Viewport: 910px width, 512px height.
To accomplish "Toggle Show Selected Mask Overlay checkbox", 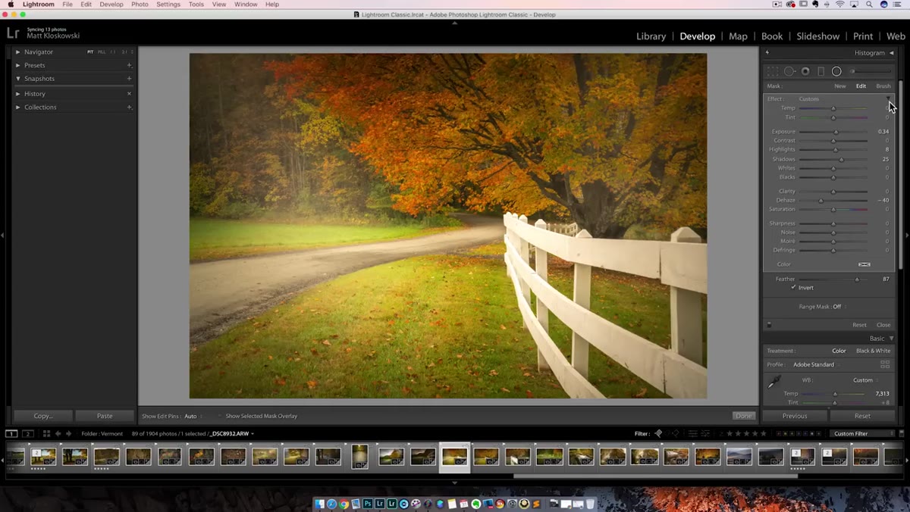I will [220, 416].
